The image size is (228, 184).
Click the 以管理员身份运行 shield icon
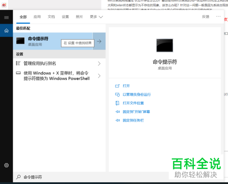tap(117, 95)
